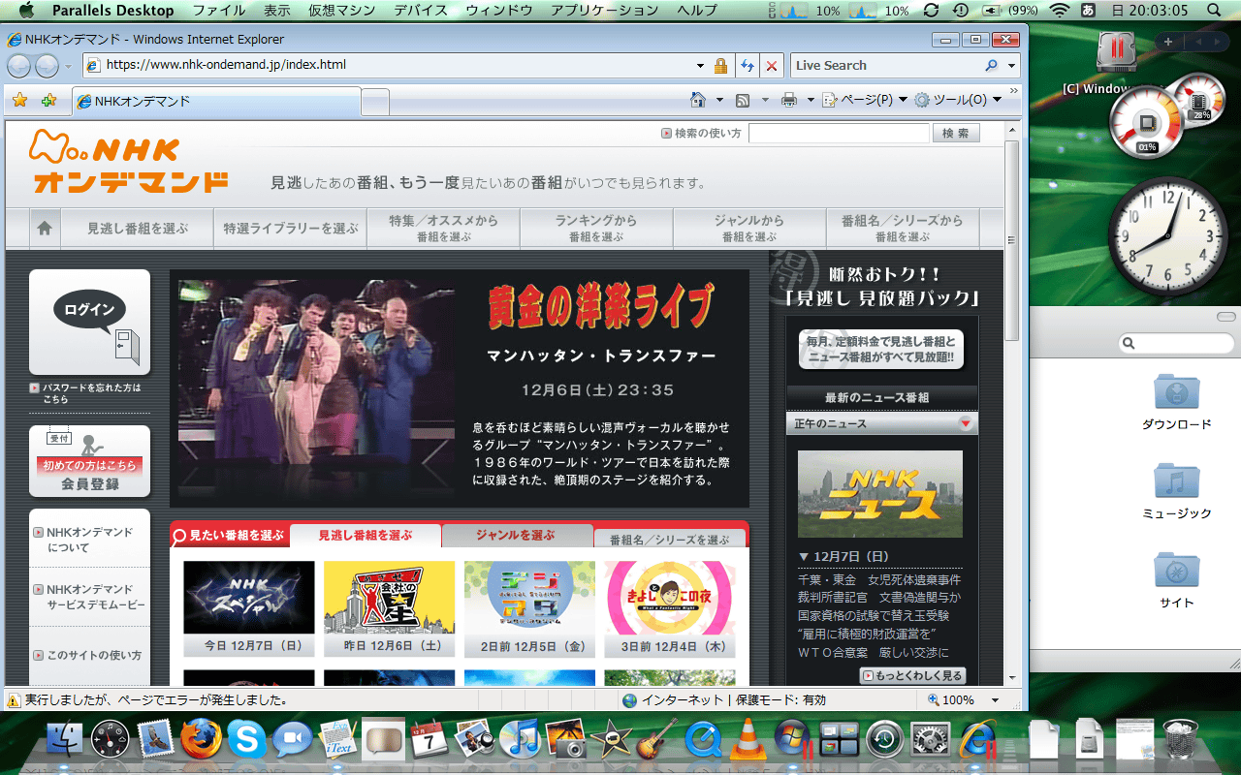Click Add to Favorites star-plus icon

[48, 100]
